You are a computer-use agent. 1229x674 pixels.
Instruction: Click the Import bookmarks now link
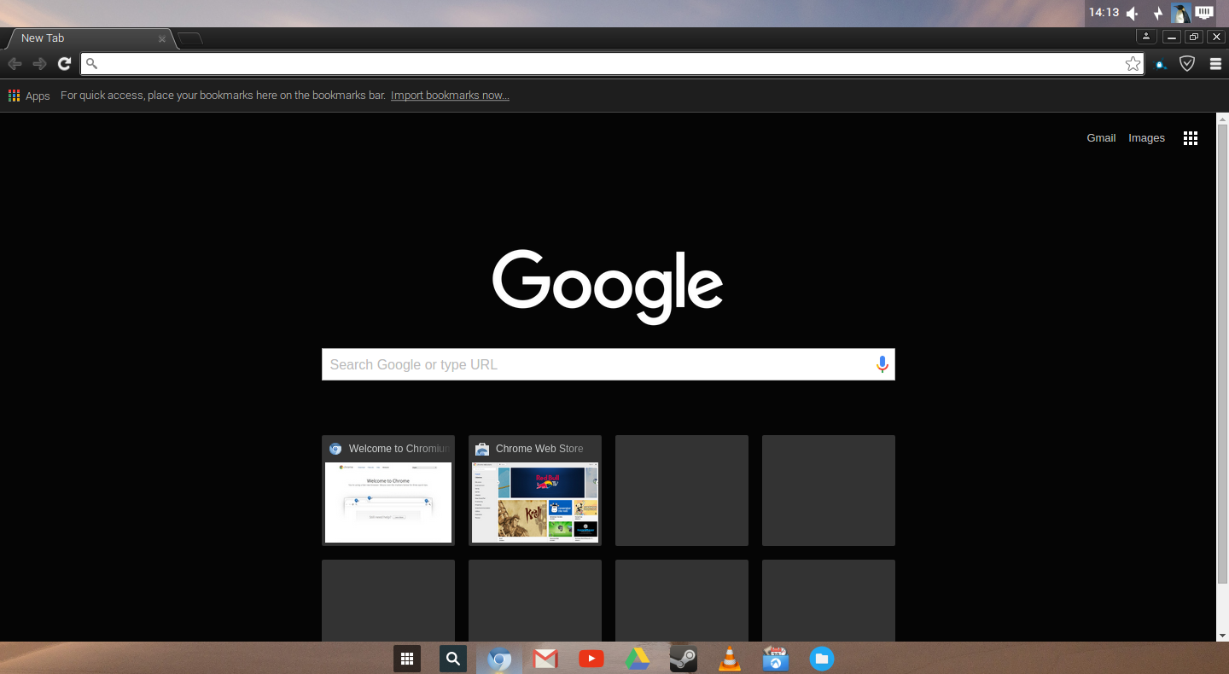click(450, 96)
